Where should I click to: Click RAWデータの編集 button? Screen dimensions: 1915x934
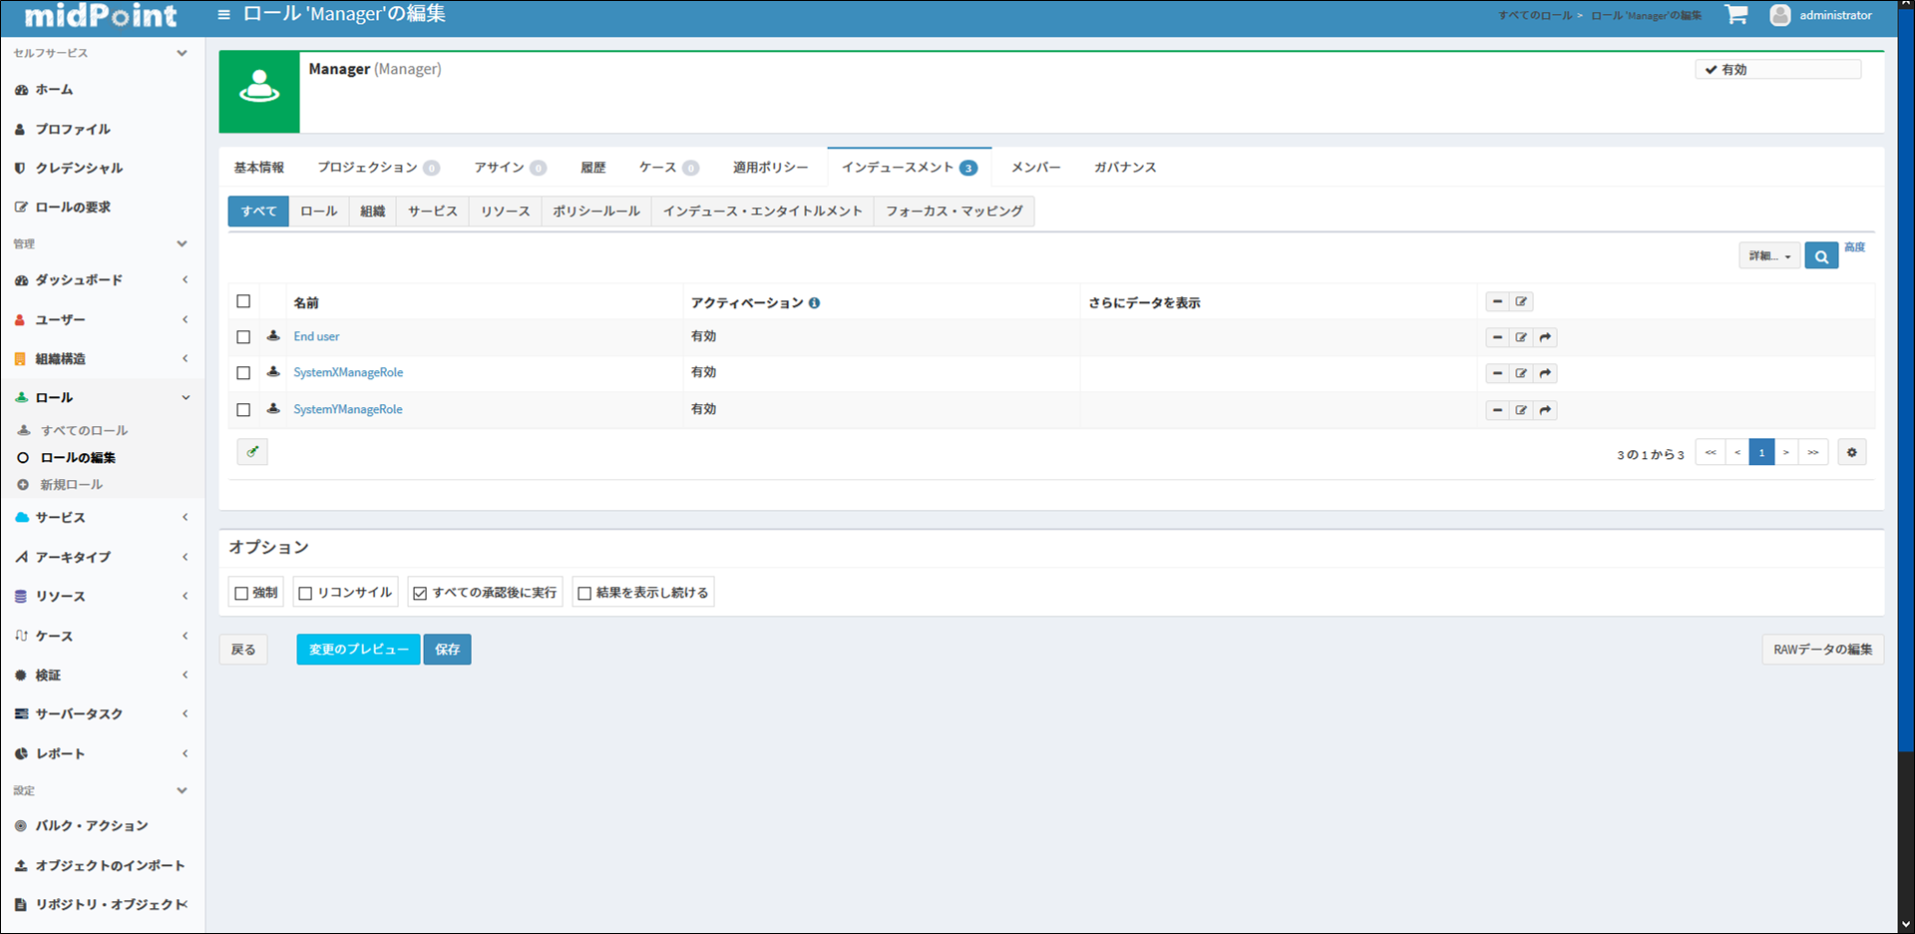1822,650
